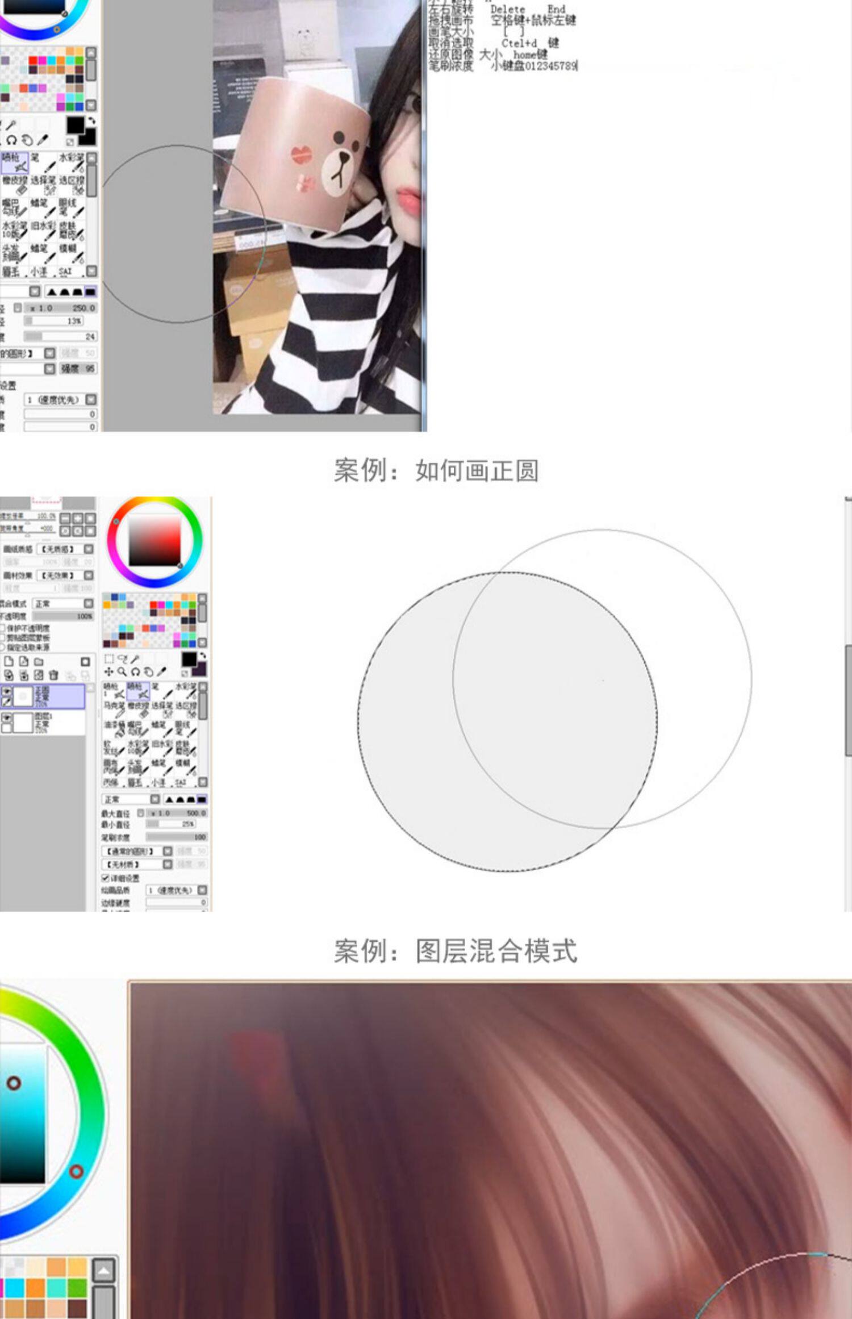852x1319 pixels.
Task: Choose the 橡皮擦 eraser in the photo window
Action: coord(14,185)
